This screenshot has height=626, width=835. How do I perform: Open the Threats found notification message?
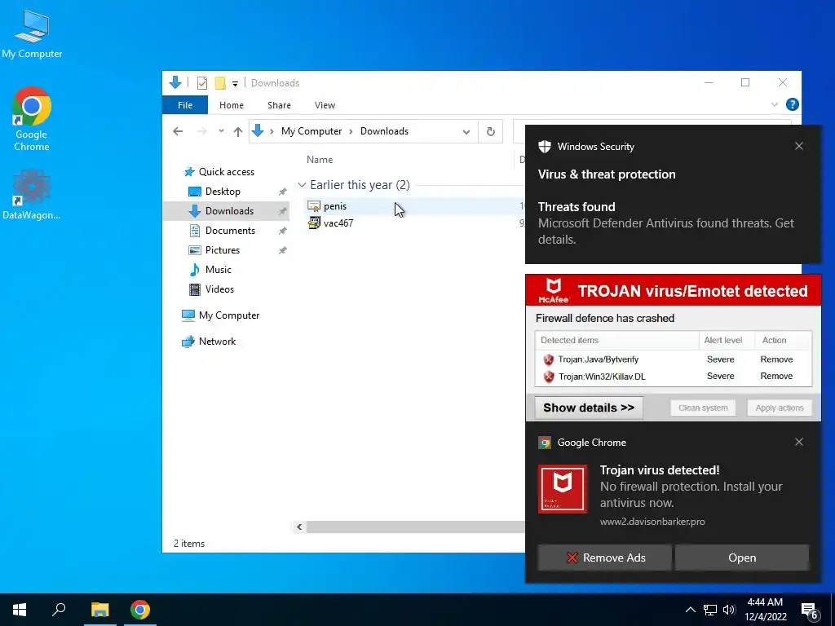pos(665,223)
